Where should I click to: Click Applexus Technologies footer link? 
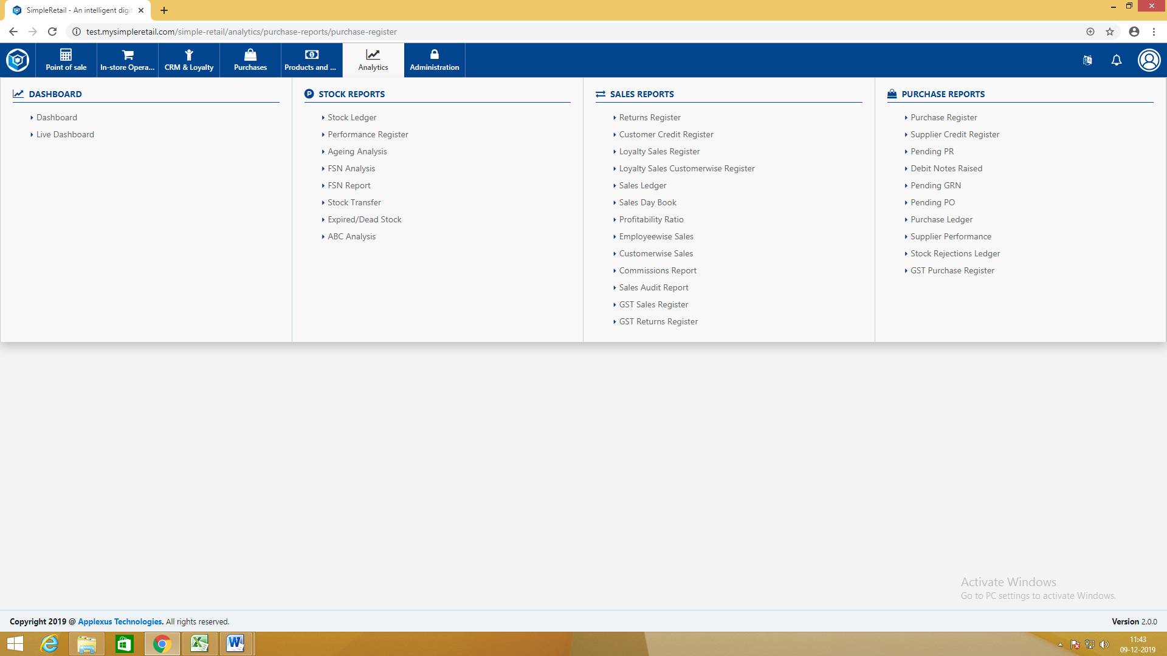(x=120, y=621)
